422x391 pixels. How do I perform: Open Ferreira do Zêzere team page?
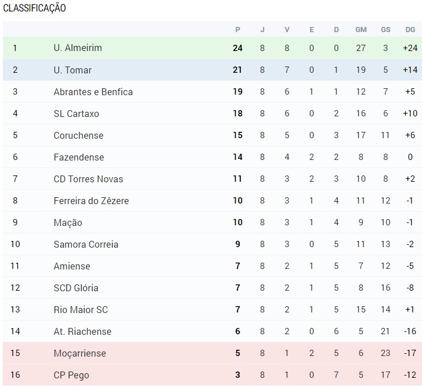click(91, 201)
